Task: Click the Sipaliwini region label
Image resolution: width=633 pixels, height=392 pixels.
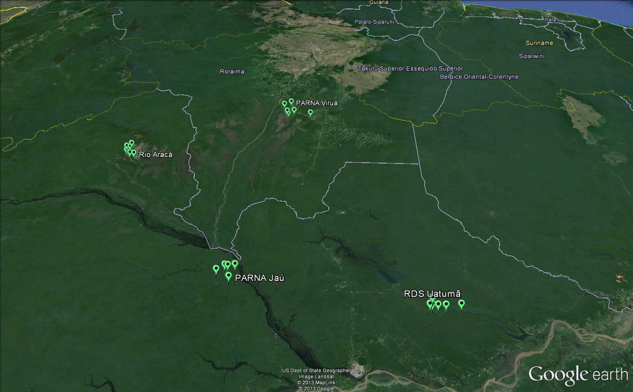Action: click(531, 56)
